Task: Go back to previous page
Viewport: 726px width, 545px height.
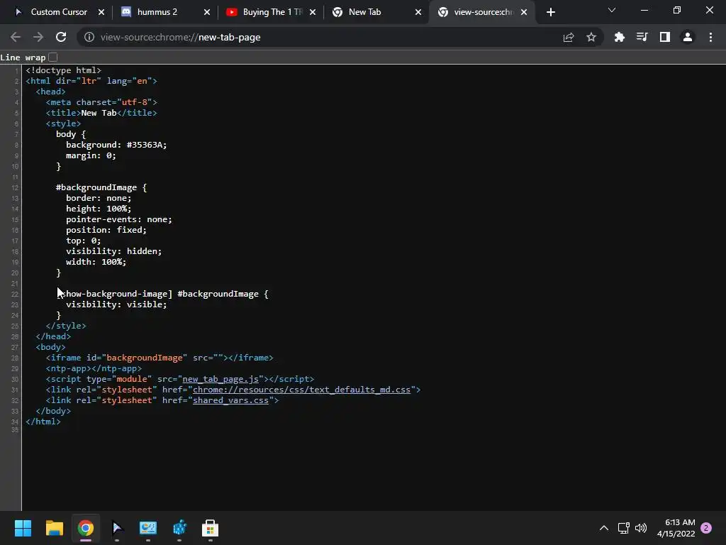Action: tap(16, 37)
